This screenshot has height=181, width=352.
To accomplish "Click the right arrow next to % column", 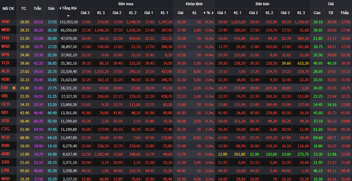I will (x=213, y=13).
